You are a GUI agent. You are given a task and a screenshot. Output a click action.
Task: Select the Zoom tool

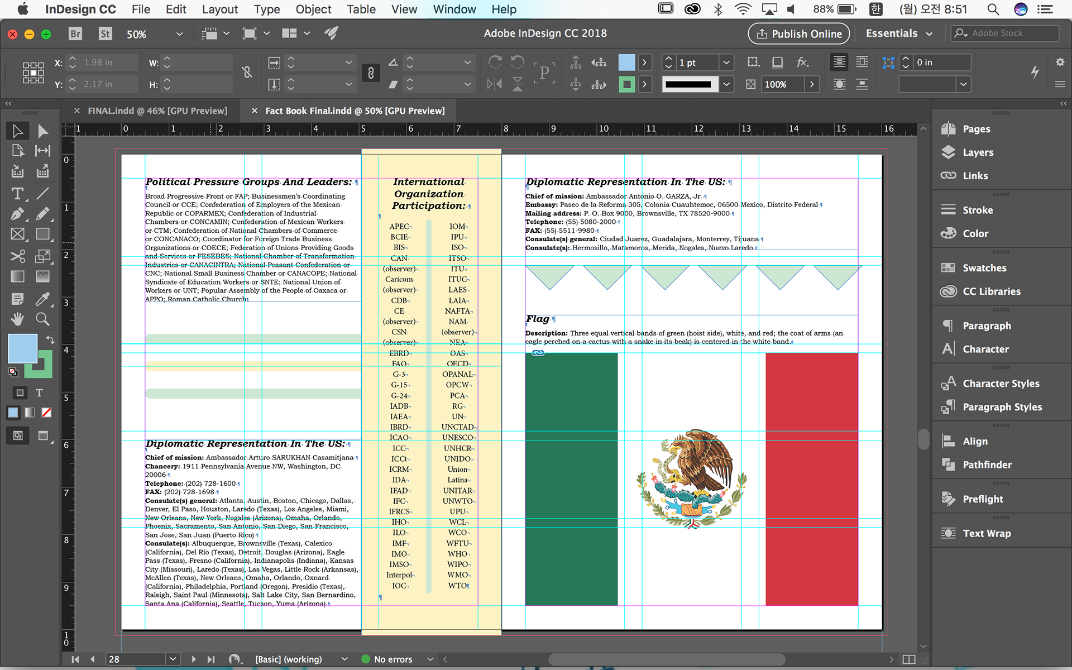[x=42, y=319]
